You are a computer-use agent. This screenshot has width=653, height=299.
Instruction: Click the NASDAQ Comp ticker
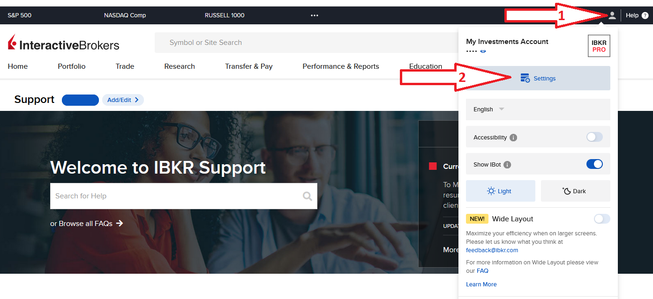(x=125, y=15)
